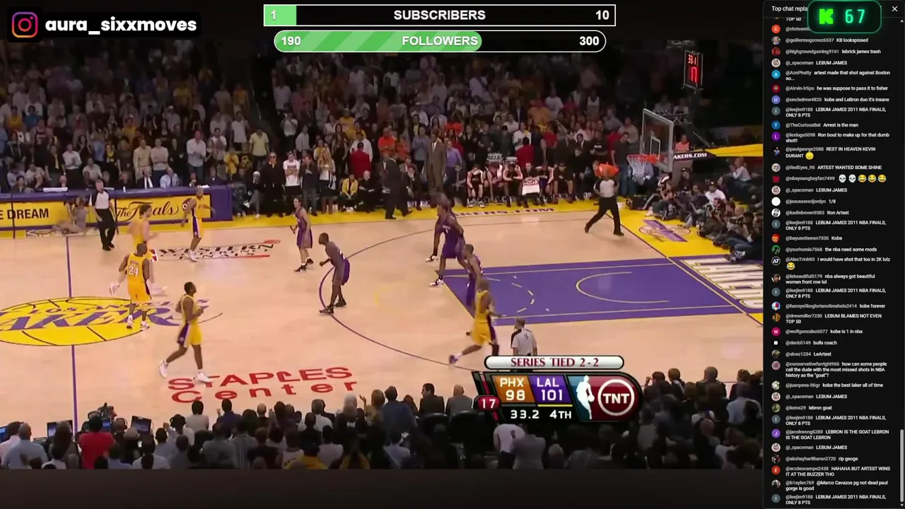Click message "the nba need some mods"

coord(851,250)
